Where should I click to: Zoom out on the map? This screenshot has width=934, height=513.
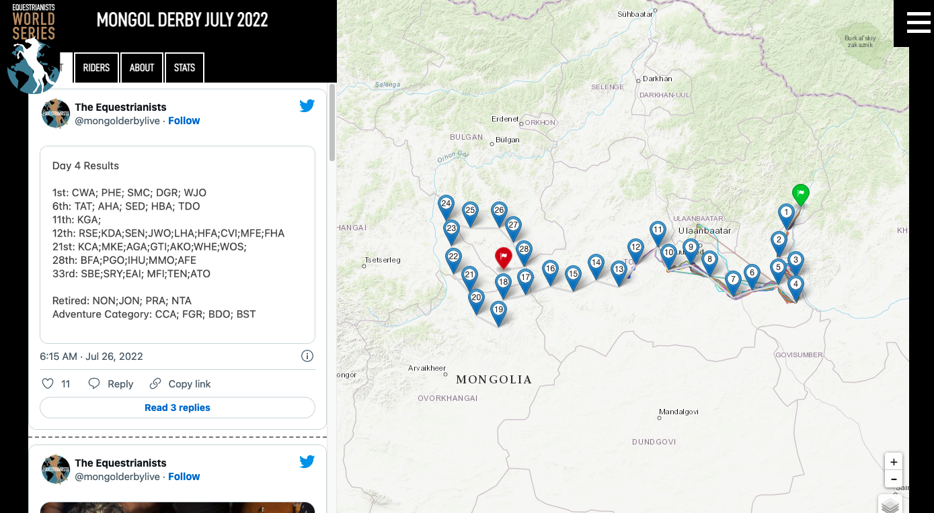point(894,479)
